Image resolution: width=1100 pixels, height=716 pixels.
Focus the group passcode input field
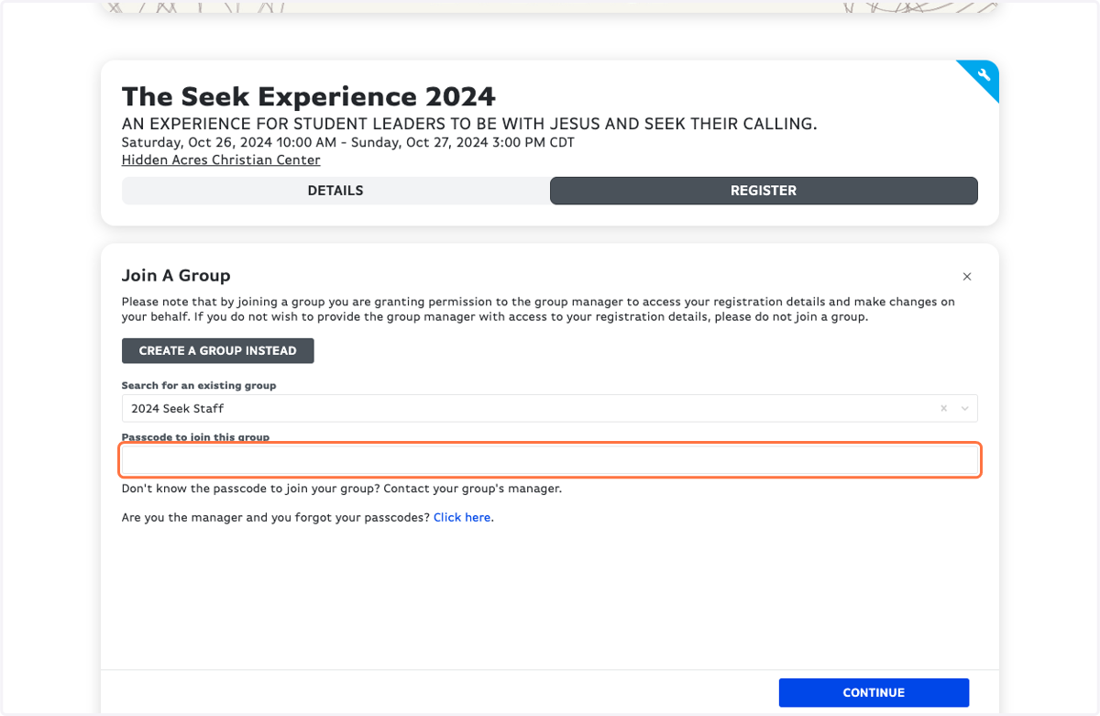[550, 460]
